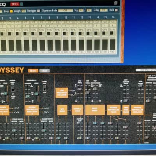This screenshot has height=156, width=156.
Task: Toggle the black gate square for step 10
Action: [x=64, y=34]
